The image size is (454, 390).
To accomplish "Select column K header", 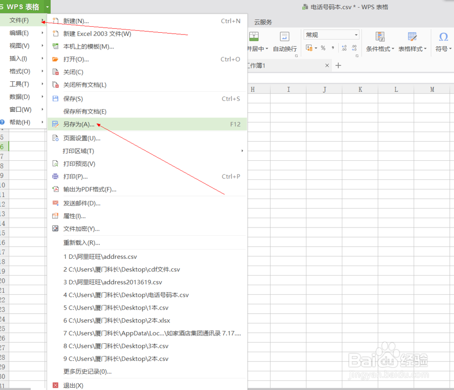I will coord(360,89).
